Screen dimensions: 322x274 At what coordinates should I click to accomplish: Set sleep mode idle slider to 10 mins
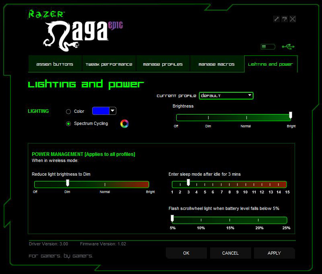pos(246,185)
